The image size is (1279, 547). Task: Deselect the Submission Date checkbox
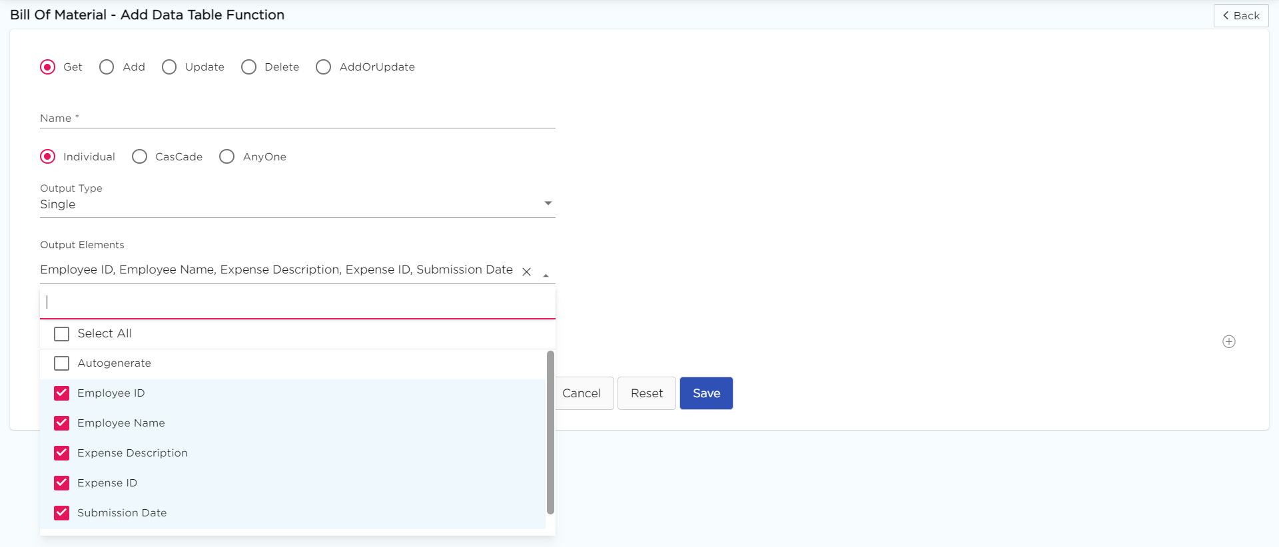[x=62, y=513]
